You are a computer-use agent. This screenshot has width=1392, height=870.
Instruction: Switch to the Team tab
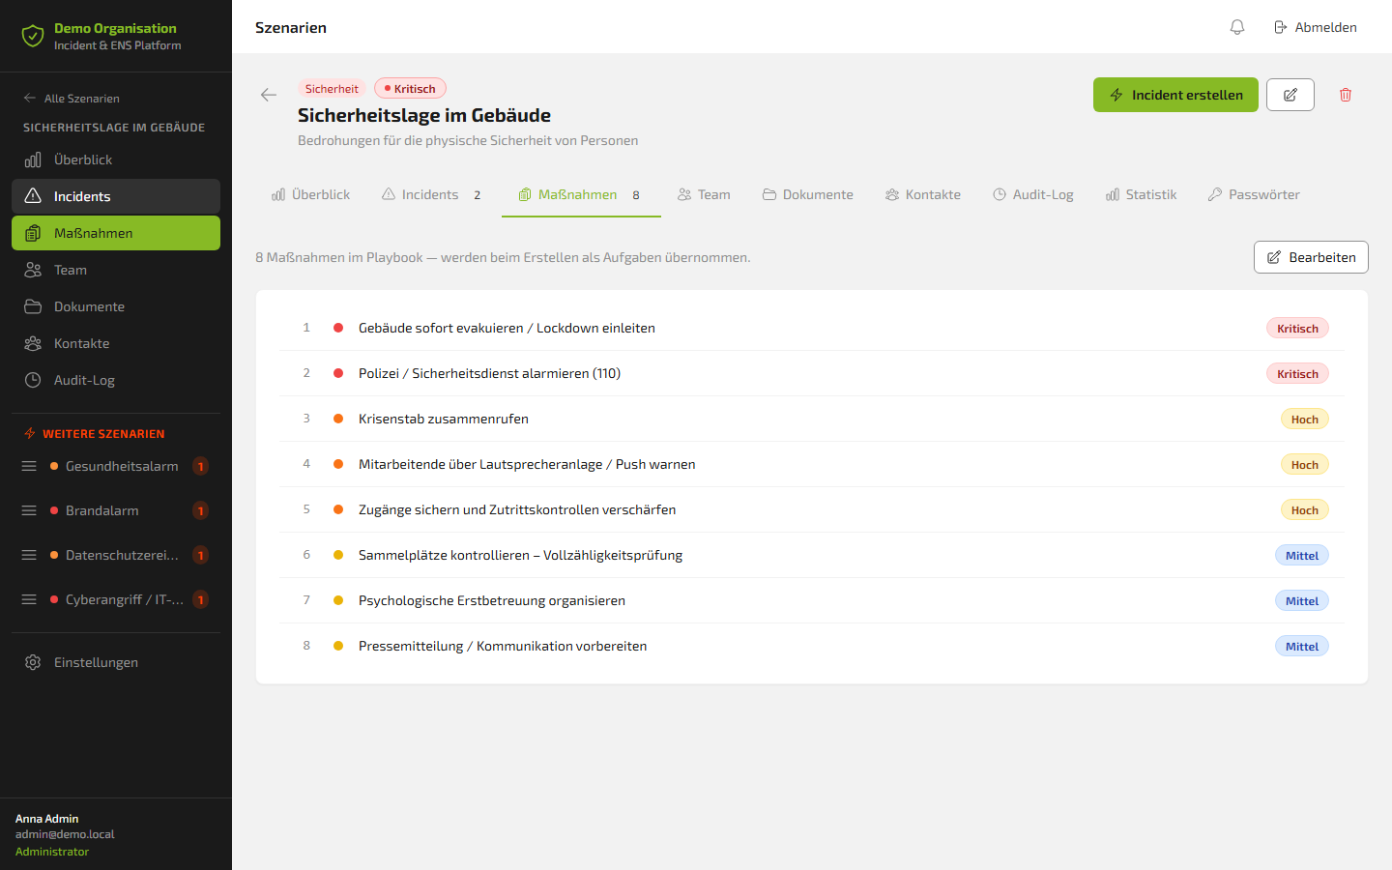(x=704, y=194)
